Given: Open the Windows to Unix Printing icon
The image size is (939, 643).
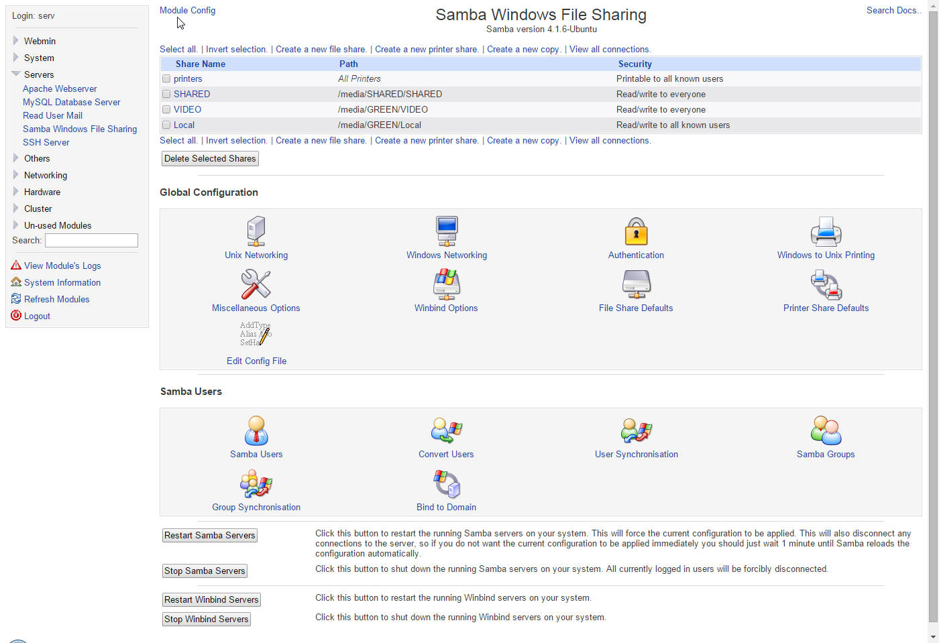Looking at the screenshot, I should coord(826,231).
